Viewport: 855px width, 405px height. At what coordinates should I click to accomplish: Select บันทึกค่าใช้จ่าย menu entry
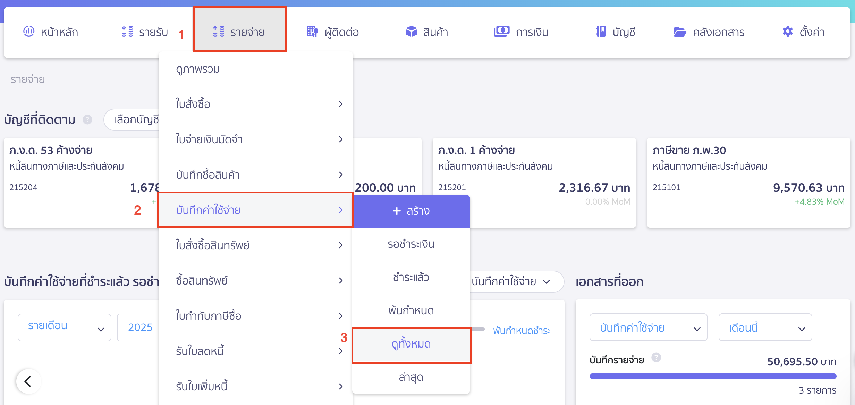[256, 210]
